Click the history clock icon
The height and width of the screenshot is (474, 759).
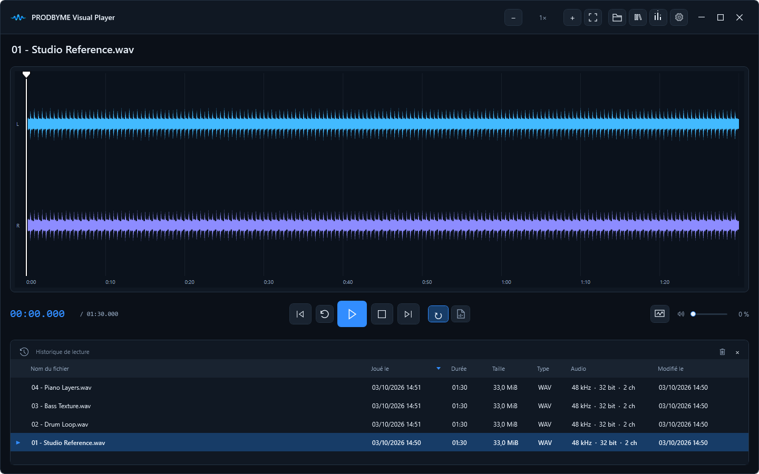coord(24,352)
